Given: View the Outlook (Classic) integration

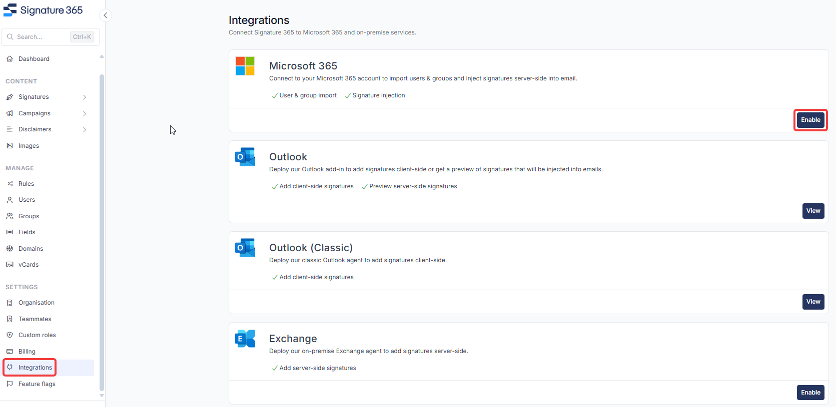Looking at the screenshot, I should click(813, 302).
